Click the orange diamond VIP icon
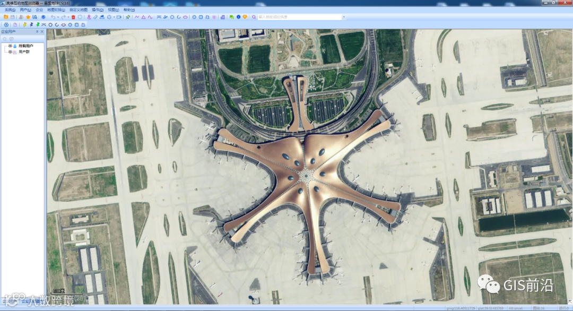Viewport: 573px width, 311px height. tap(245, 17)
